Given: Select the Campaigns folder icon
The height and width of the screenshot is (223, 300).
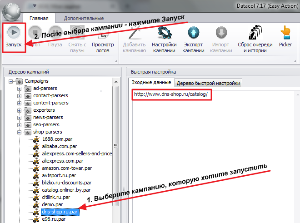Looking at the screenshot, I should click(x=19, y=81).
